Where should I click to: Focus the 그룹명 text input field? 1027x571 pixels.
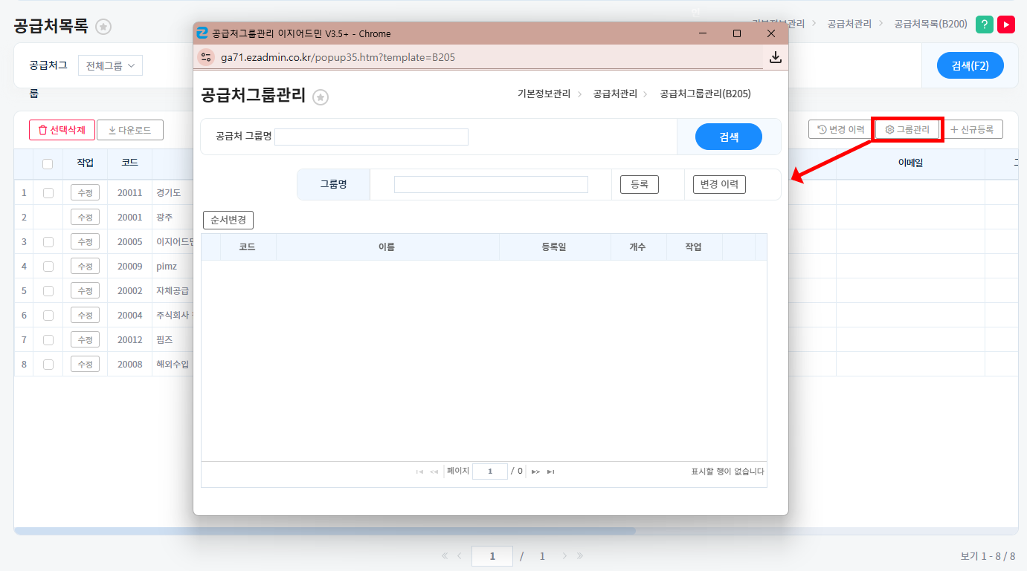(x=491, y=184)
